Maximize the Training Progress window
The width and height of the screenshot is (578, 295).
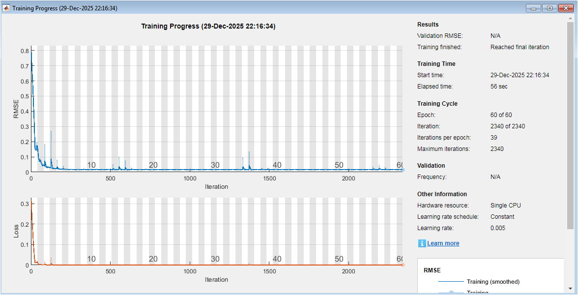549,8
